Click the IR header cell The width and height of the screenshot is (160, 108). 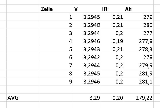point(112,9)
